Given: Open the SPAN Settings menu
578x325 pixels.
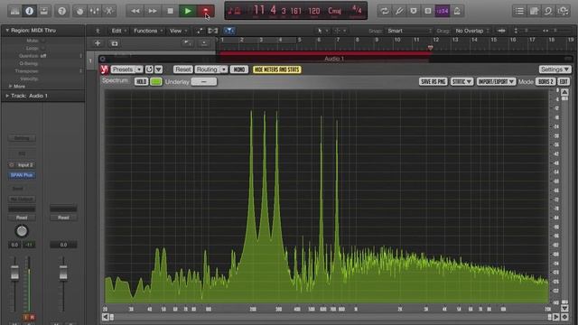Looking at the screenshot, I should (555, 70).
